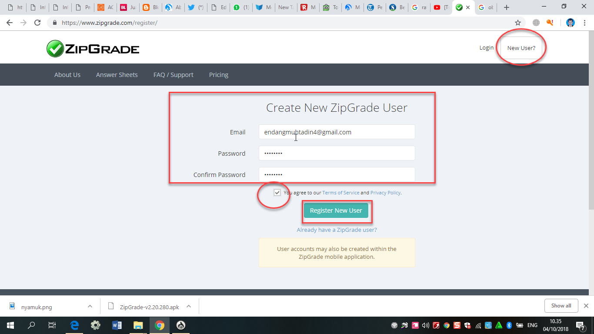The image size is (594, 334).
Task: Click Windows Defender shield tray icon
Action: coord(467,325)
